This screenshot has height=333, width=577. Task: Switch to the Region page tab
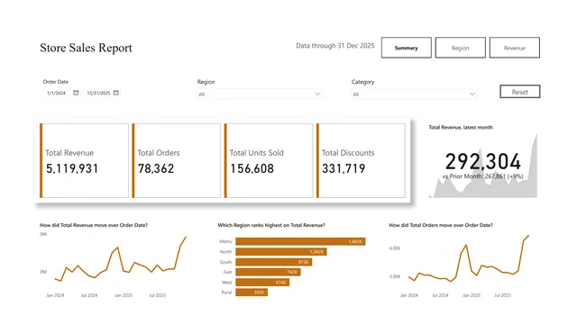(461, 48)
